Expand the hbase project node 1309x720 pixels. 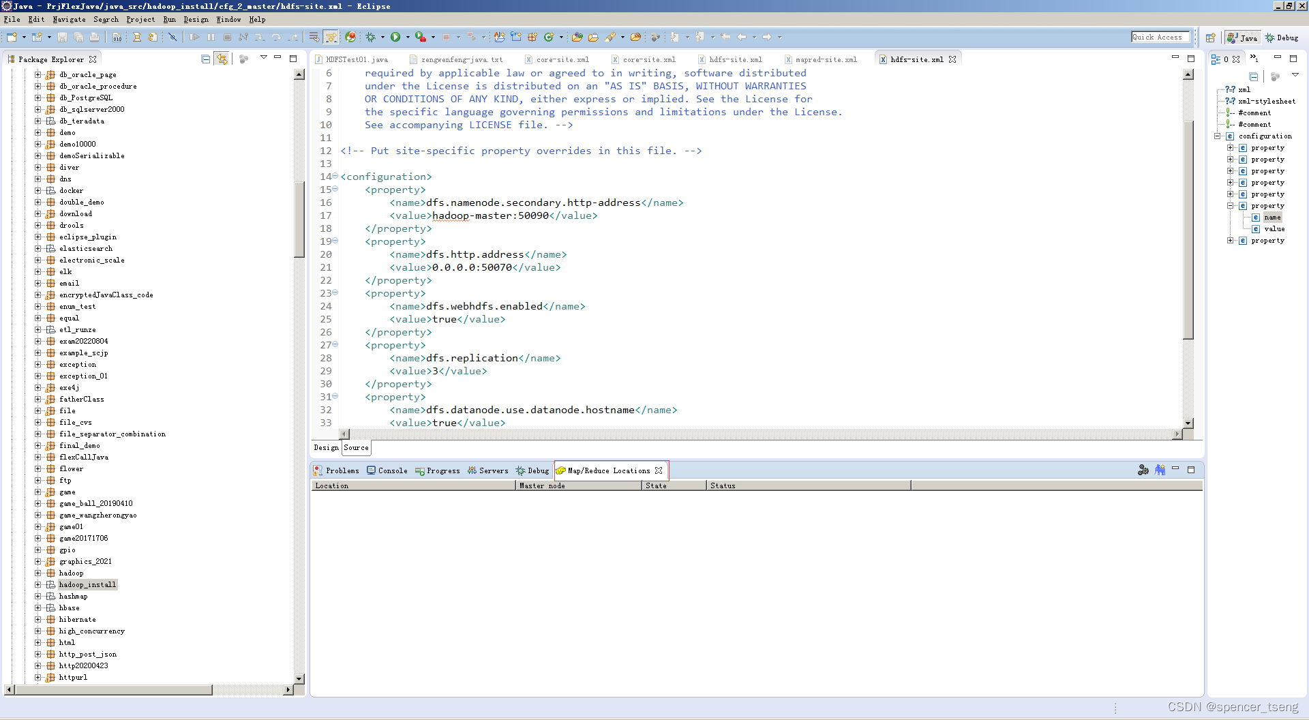[x=37, y=607]
